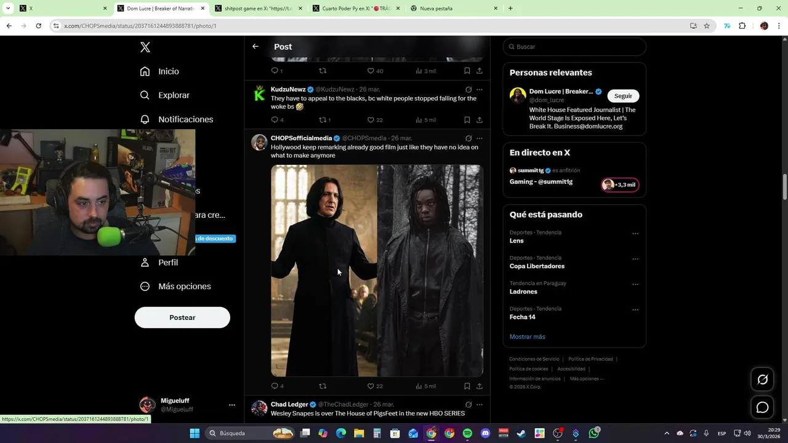
Task: Switch to the shitpost game browser tab
Action: click(259, 9)
